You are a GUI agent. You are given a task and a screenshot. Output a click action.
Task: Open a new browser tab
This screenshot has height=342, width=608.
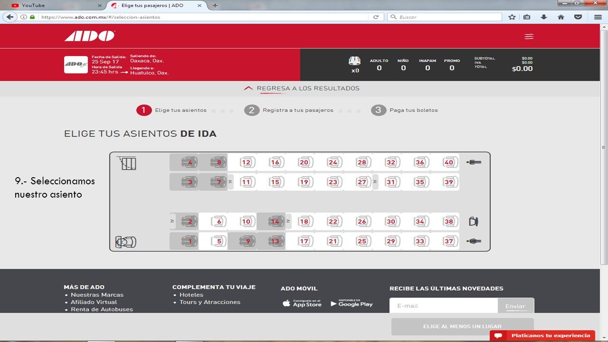[215, 5]
